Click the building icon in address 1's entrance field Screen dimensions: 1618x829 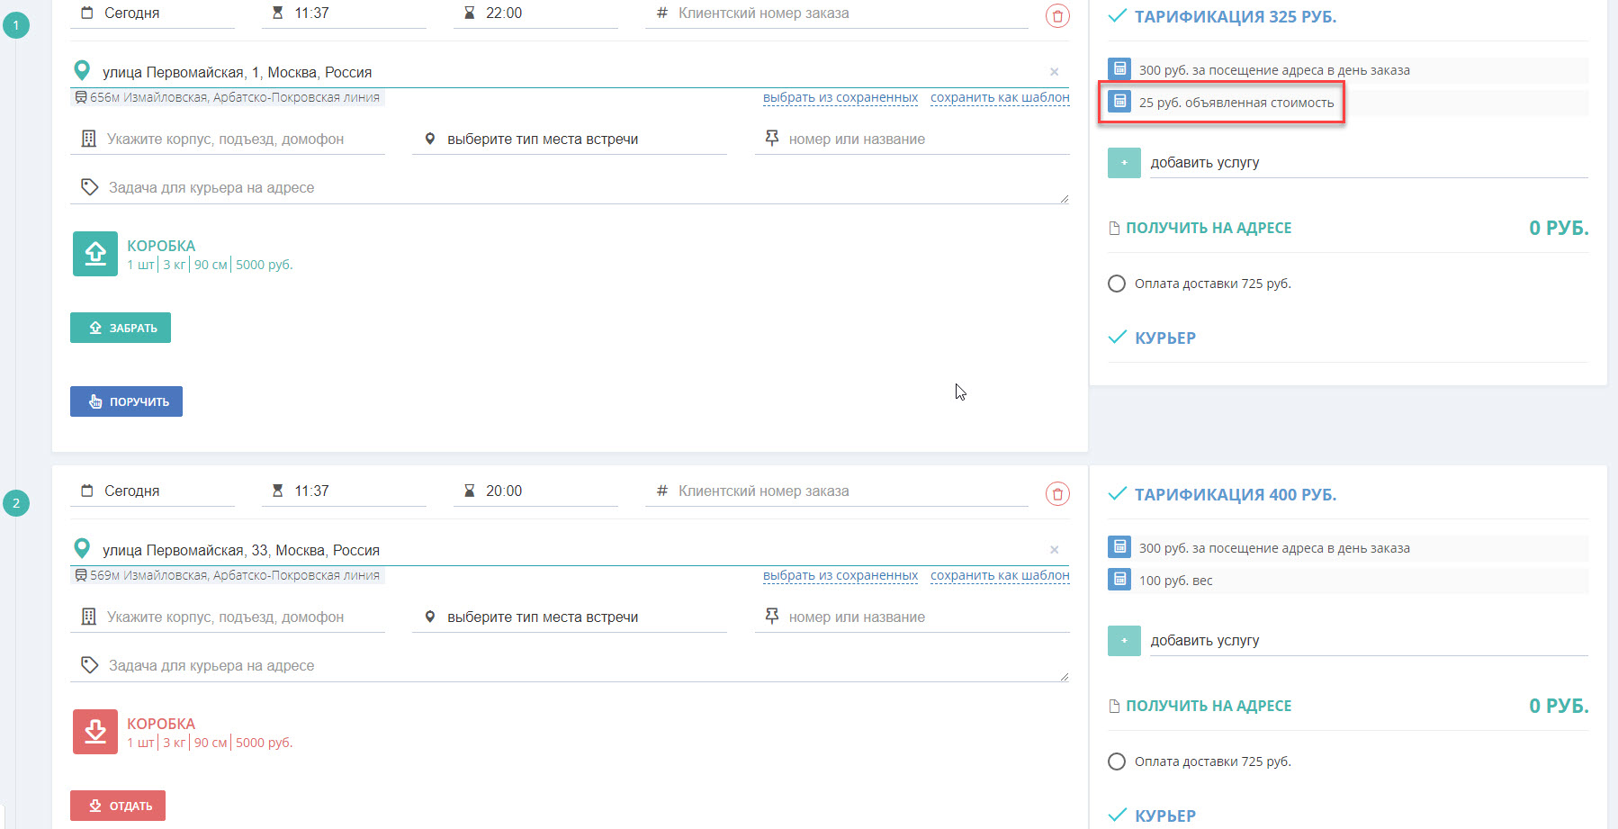(88, 139)
